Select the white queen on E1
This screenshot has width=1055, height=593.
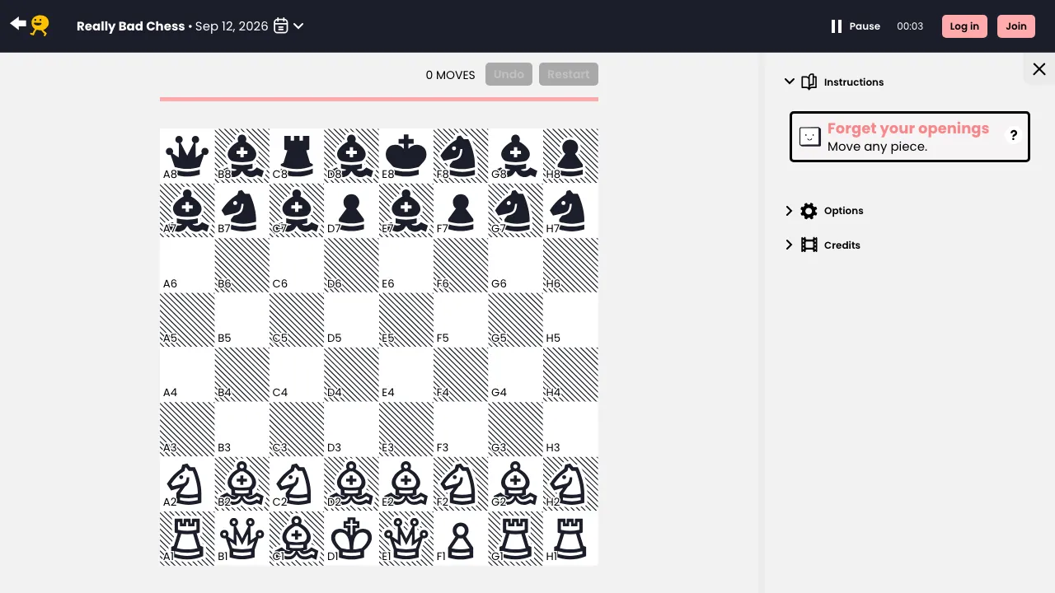[406, 539]
